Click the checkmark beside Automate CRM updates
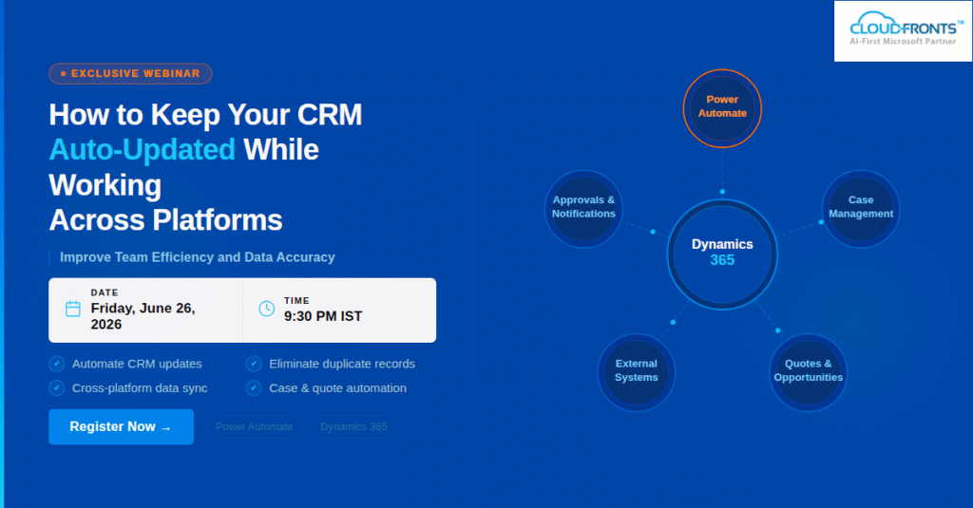The width and height of the screenshot is (973, 508). tap(56, 364)
